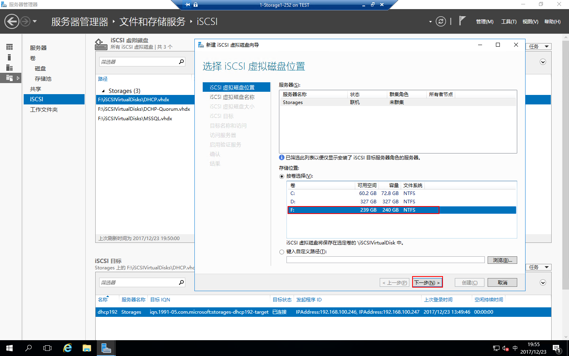Screen dimensions: 569x356
Task: Sort targets by 目标状态 column
Action: pyautogui.click(x=282, y=300)
